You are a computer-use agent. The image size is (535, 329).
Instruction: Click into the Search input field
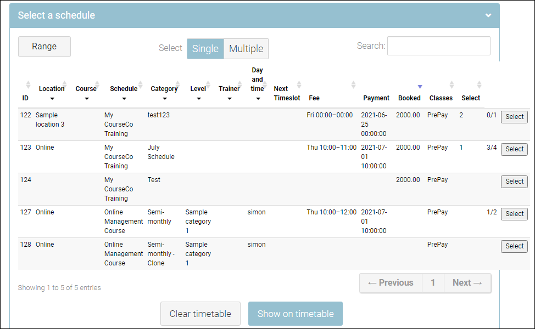[438, 46]
